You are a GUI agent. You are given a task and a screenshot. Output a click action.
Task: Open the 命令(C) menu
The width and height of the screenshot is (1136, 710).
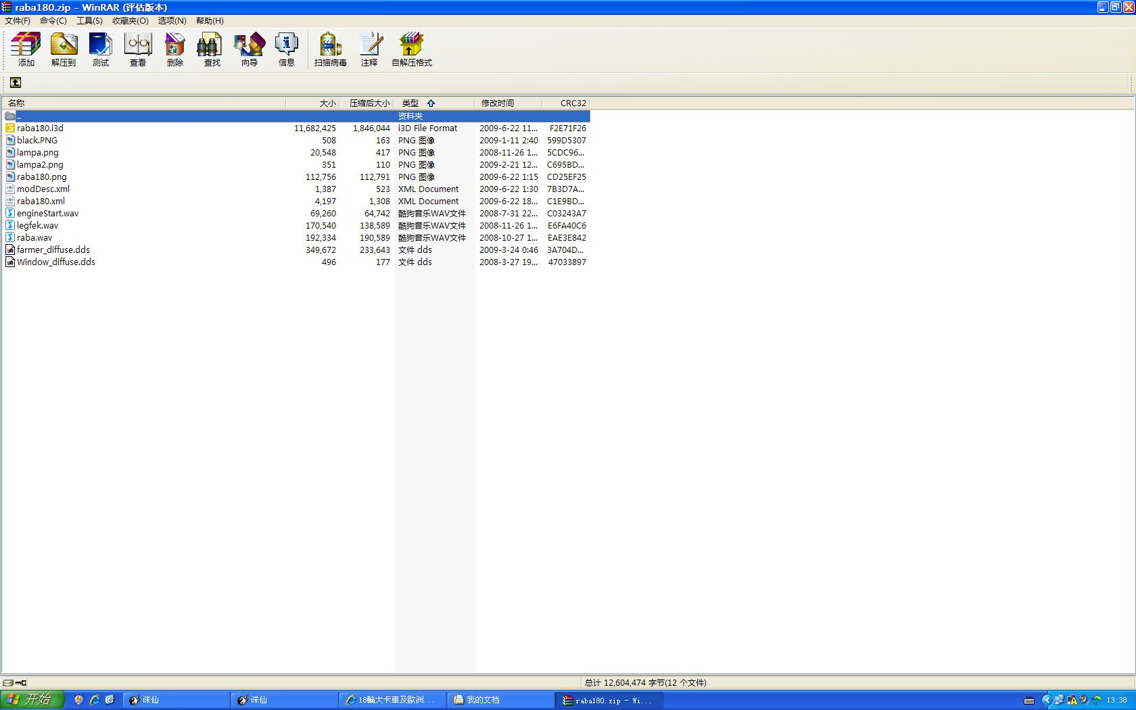[53, 21]
